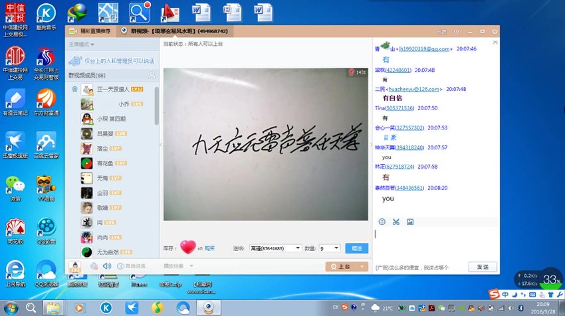This screenshot has width=565, height=316.
Task: Click the send picture icon in chat
Action: (x=410, y=222)
